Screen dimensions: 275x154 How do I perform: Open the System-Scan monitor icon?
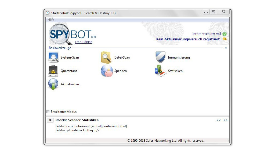[x=53, y=57]
